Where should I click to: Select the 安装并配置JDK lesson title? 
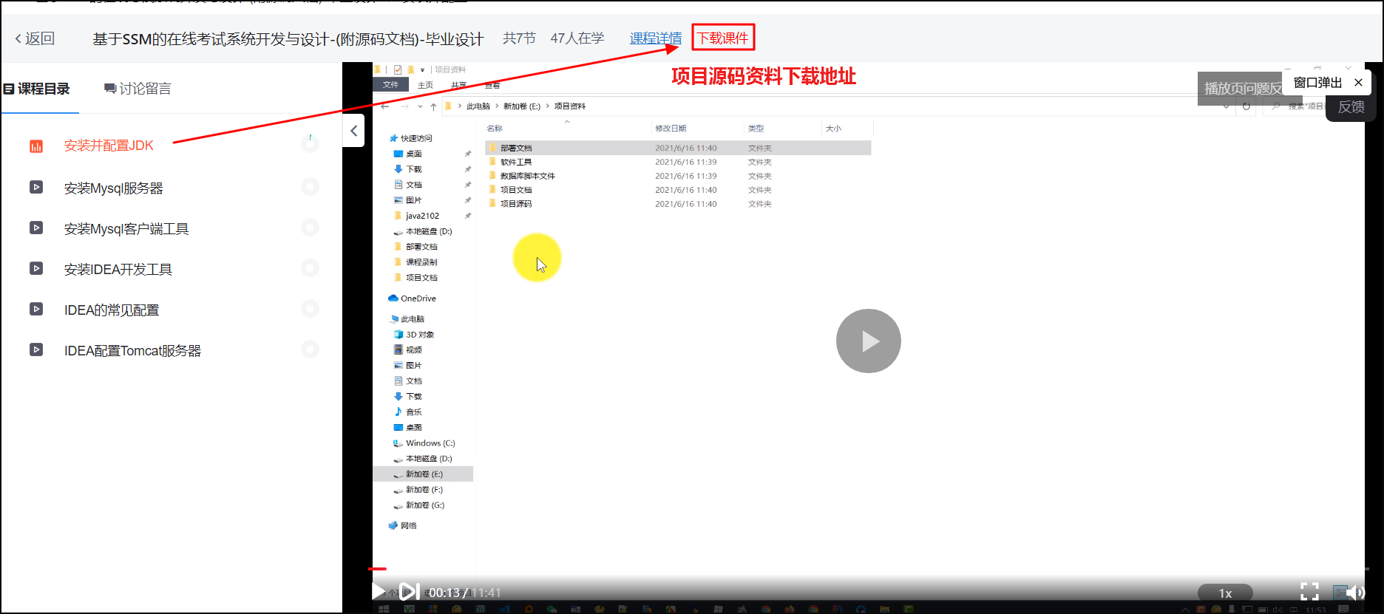pos(109,146)
